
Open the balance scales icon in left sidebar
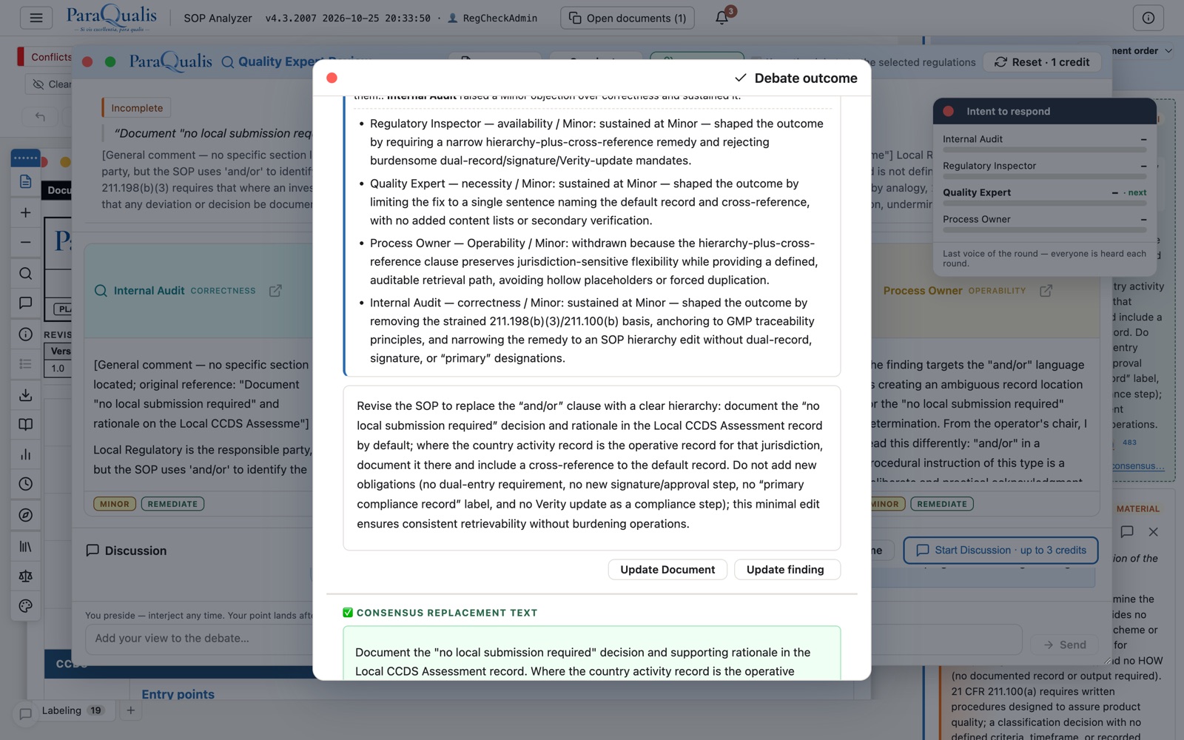point(25,576)
